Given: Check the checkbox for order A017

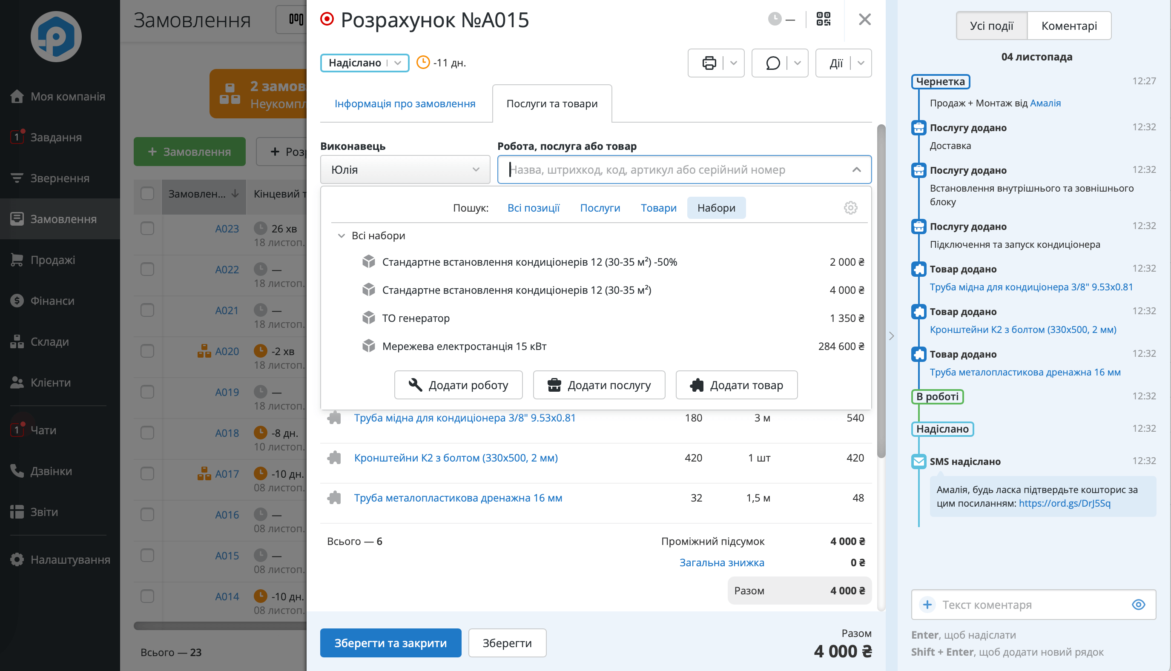Looking at the screenshot, I should coord(147,474).
